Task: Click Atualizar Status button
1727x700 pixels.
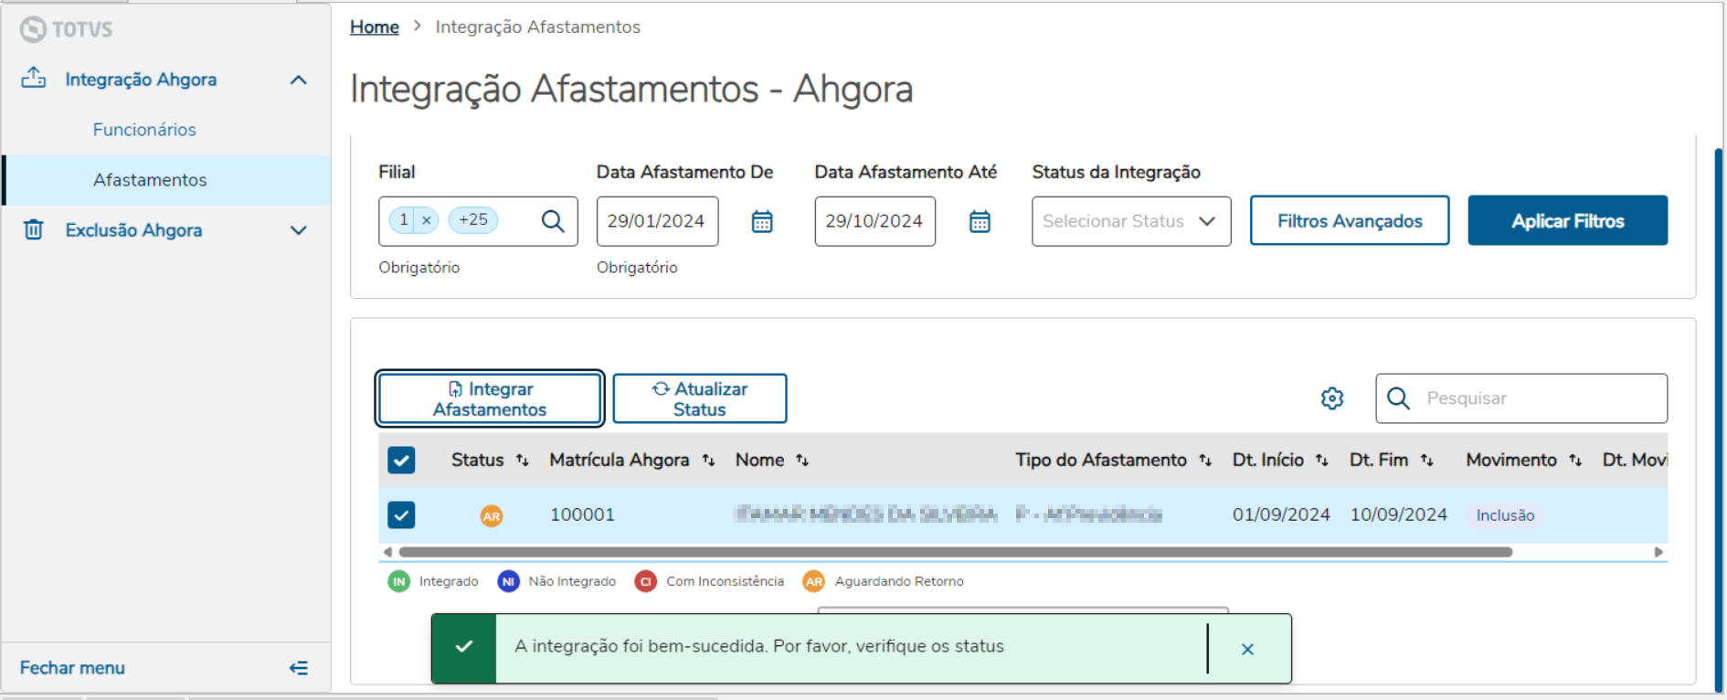Action: point(700,398)
